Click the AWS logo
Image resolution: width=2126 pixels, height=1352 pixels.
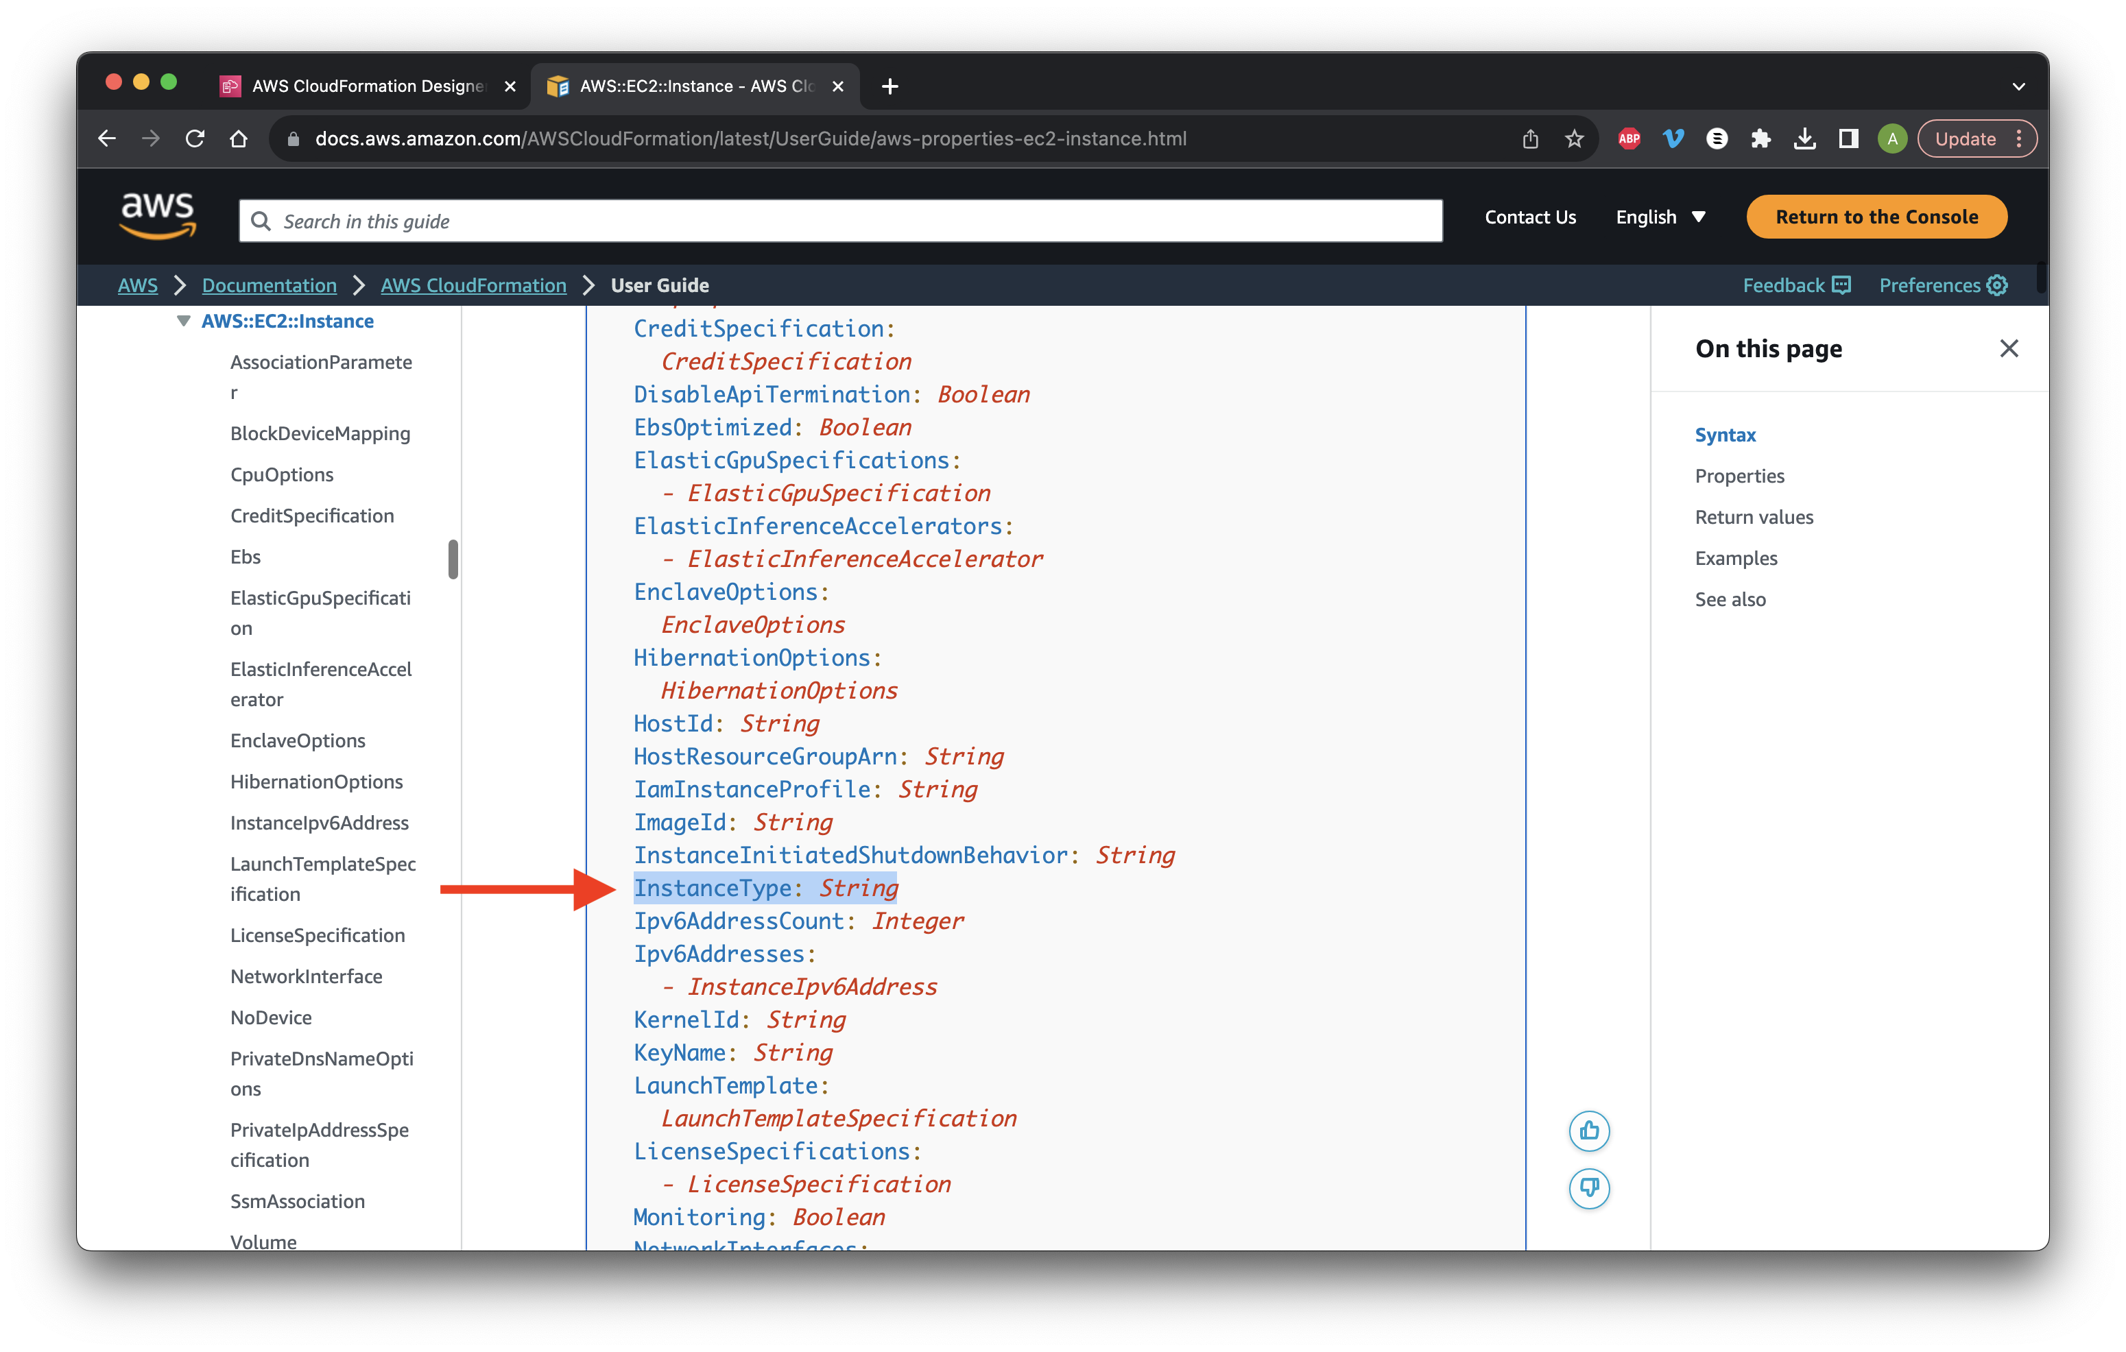(158, 216)
